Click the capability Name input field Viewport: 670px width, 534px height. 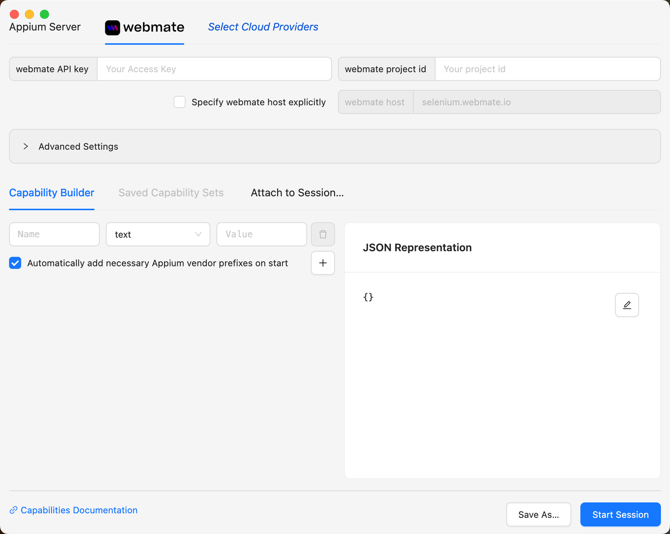(54, 234)
